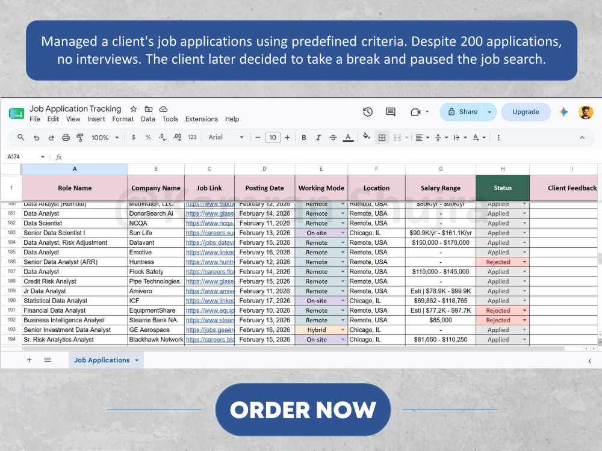Open GE Aerospace Hybrid working mode dropdown
The image size is (602, 451).
point(343,330)
